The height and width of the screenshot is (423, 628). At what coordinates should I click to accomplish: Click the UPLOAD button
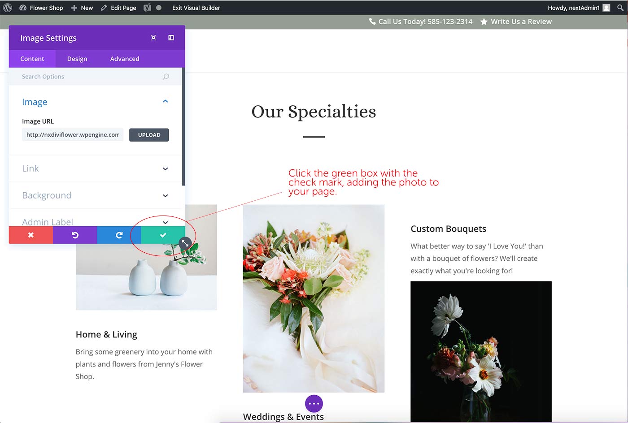coord(149,135)
